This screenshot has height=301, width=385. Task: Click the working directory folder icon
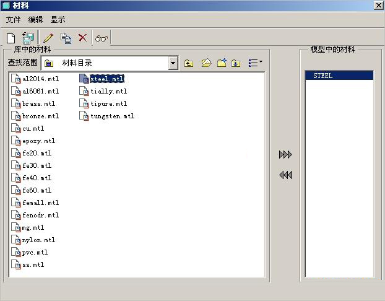tap(236, 63)
